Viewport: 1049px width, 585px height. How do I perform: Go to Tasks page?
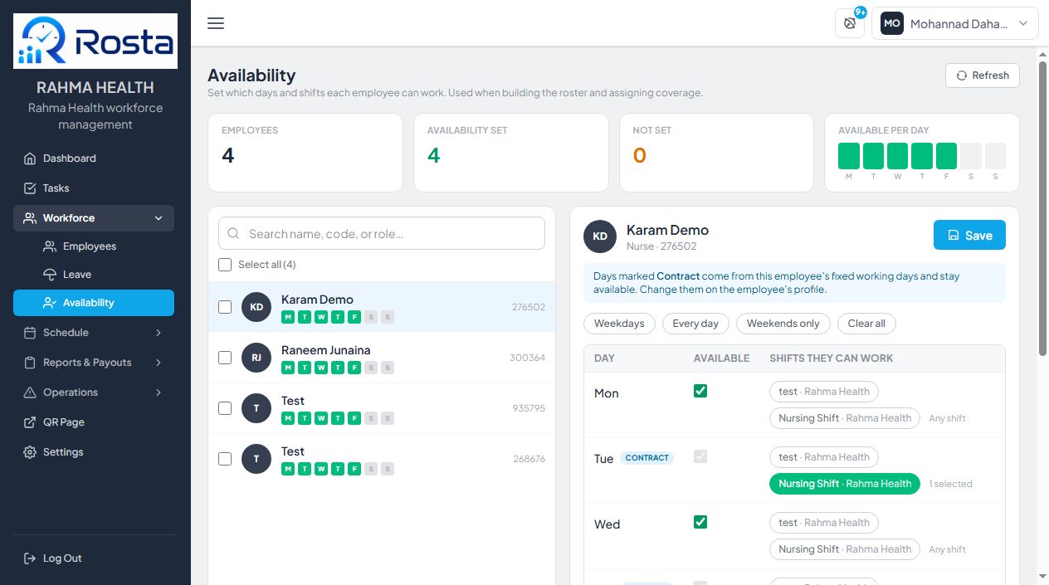click(x=94, y=188)
